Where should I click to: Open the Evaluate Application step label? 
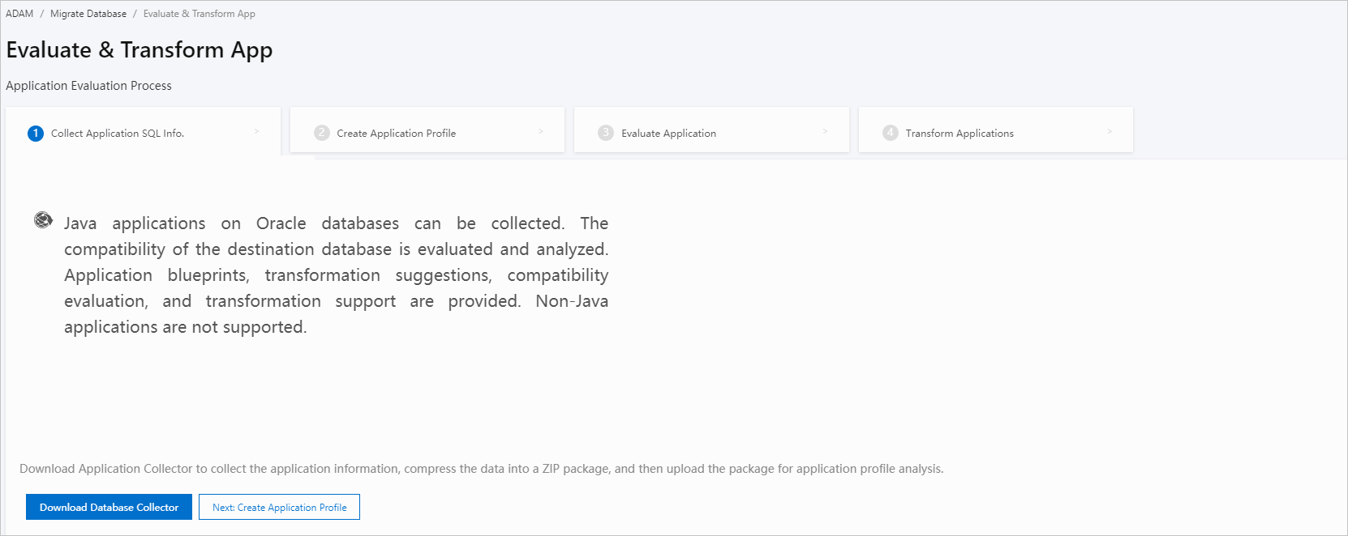(x=668, y=134)
